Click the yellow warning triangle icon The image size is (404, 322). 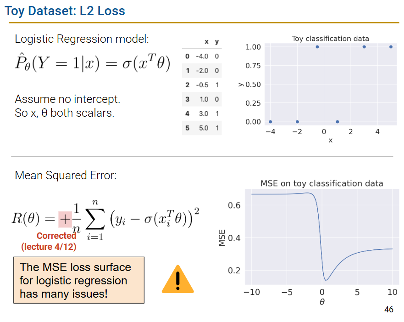coord(177,280)
